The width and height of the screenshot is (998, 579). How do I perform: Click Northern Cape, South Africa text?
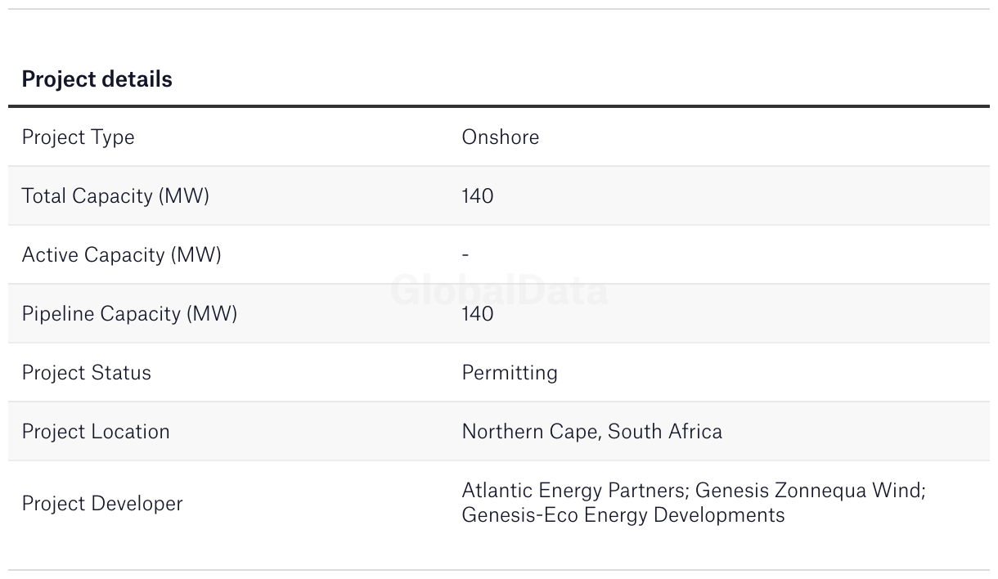point(591,432)
